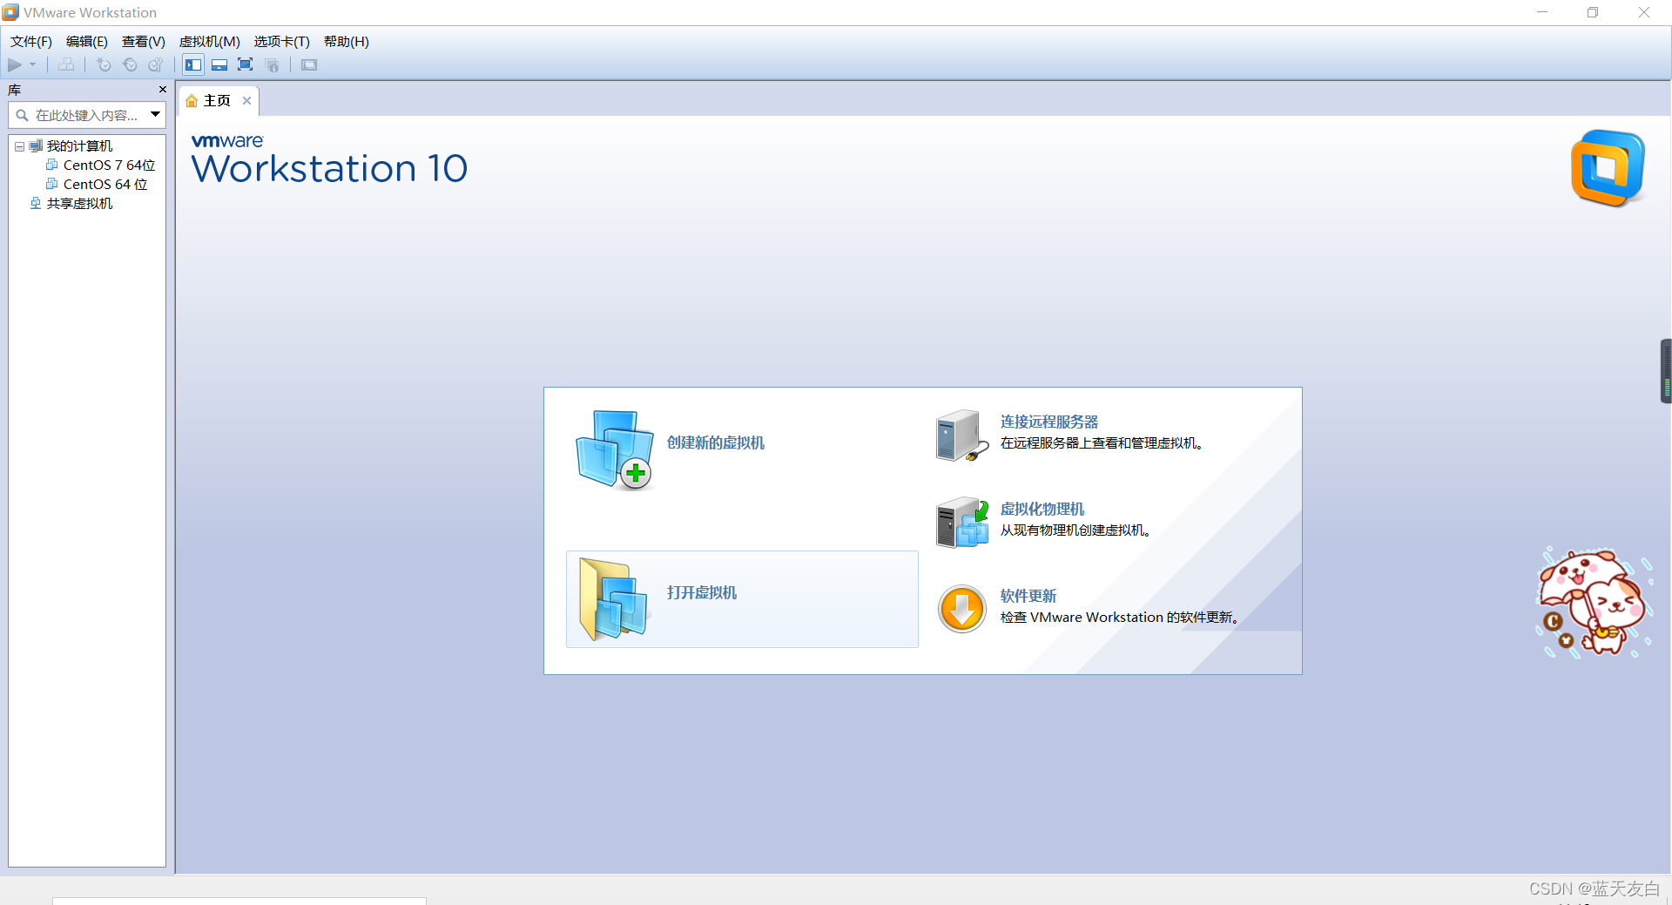This screenshot has height=905, width=1672.
Task: Click the 虚拟化物理机 link
Action: pyautogui.click(x=1042, y=509)
